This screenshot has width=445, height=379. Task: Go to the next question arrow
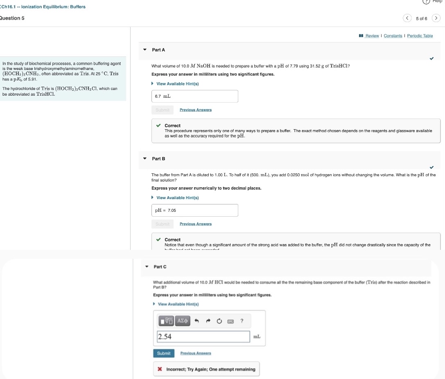tap(436, 18)
